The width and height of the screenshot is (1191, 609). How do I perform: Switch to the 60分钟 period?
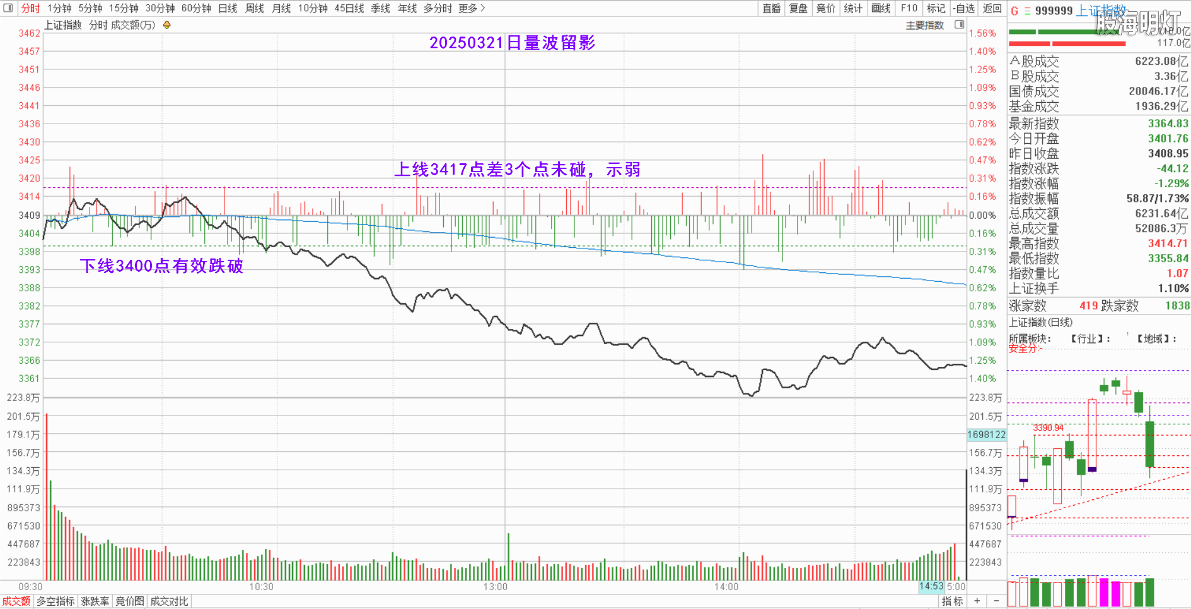[196, 8]
